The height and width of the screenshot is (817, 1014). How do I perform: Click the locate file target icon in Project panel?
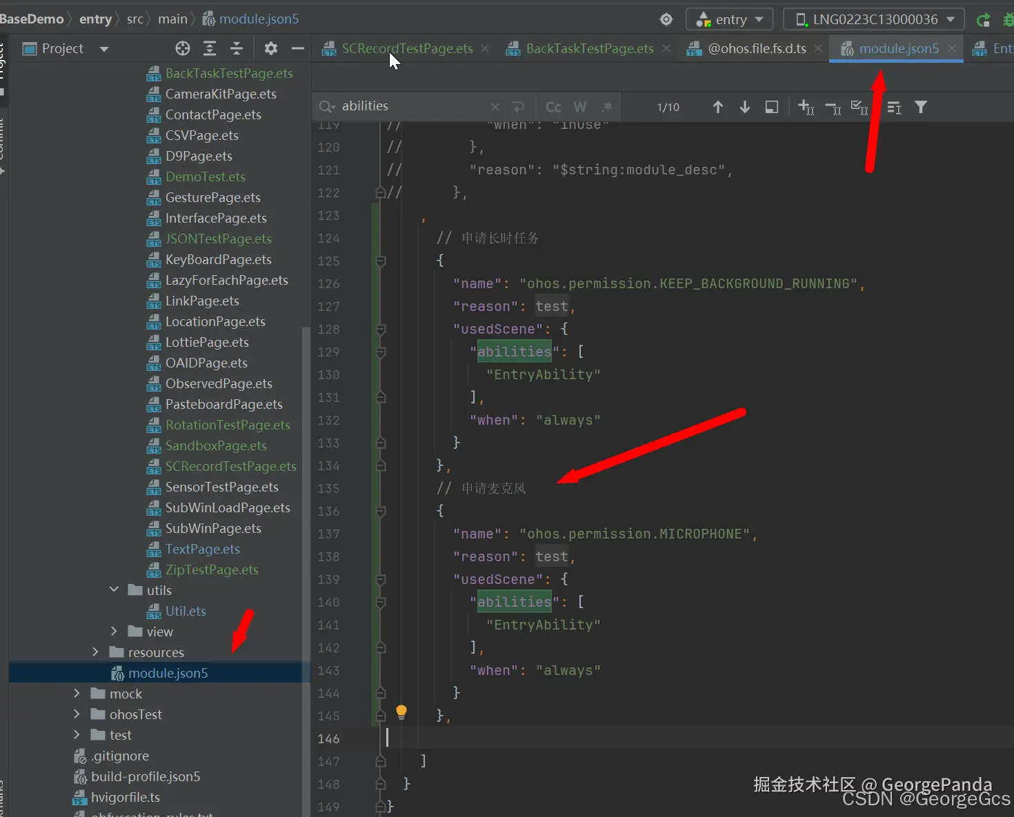click(183, 48)
